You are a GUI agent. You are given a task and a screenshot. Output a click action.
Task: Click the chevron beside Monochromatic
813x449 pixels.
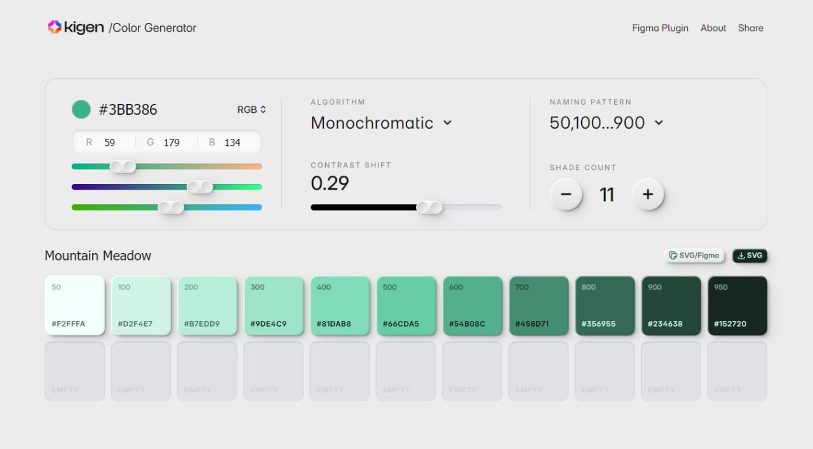point(448,123)
